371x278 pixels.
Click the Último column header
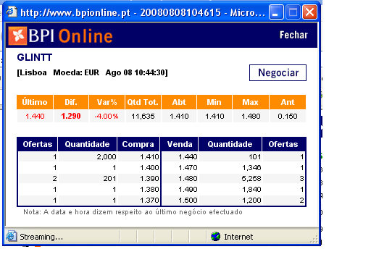[35, 102]
